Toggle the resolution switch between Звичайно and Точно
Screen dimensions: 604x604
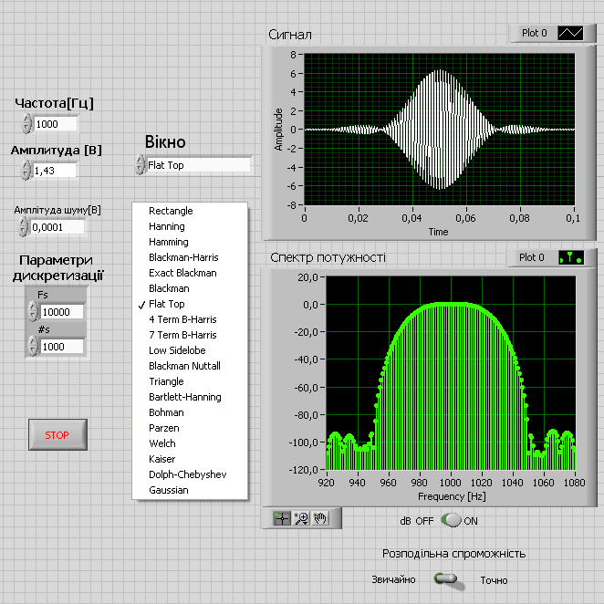tap(445, 579)
